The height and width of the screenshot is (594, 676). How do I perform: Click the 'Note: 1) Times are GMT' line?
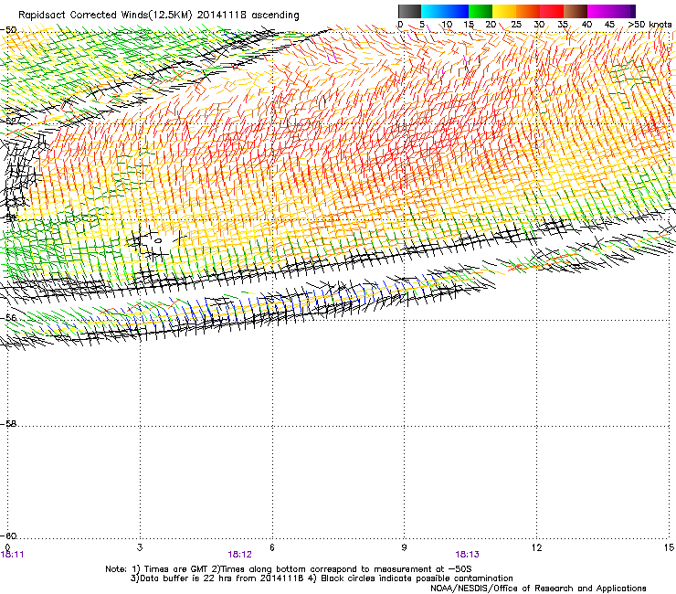pyautogui.click(x=289, y=569)
